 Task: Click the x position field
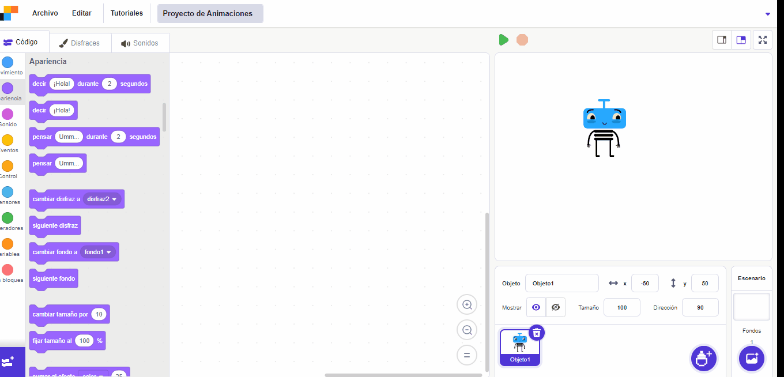(645, 283)
